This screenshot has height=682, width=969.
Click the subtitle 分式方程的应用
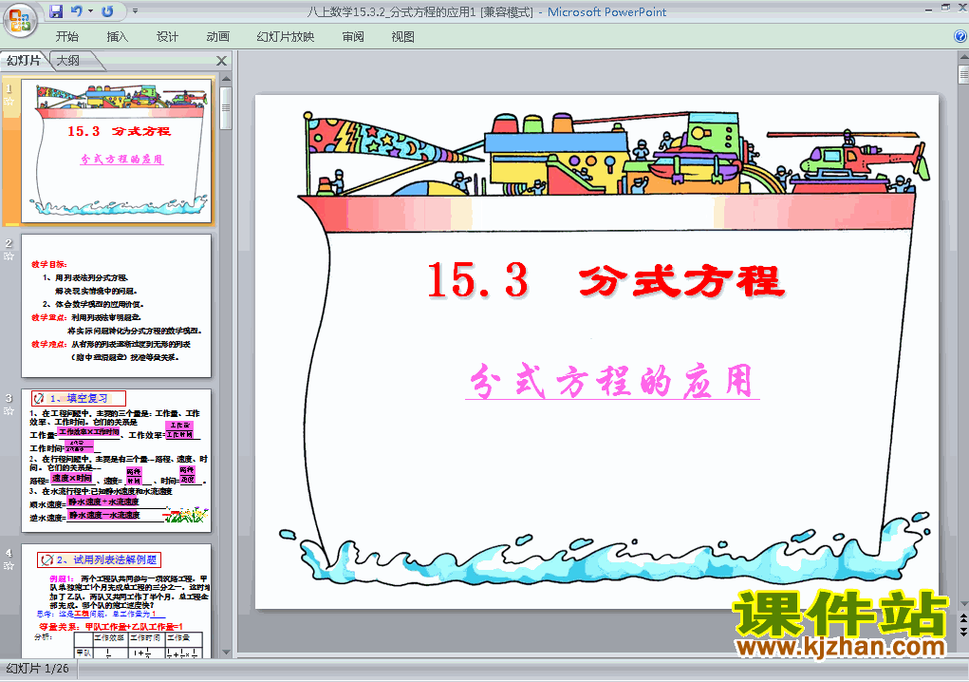coord(612,380)
